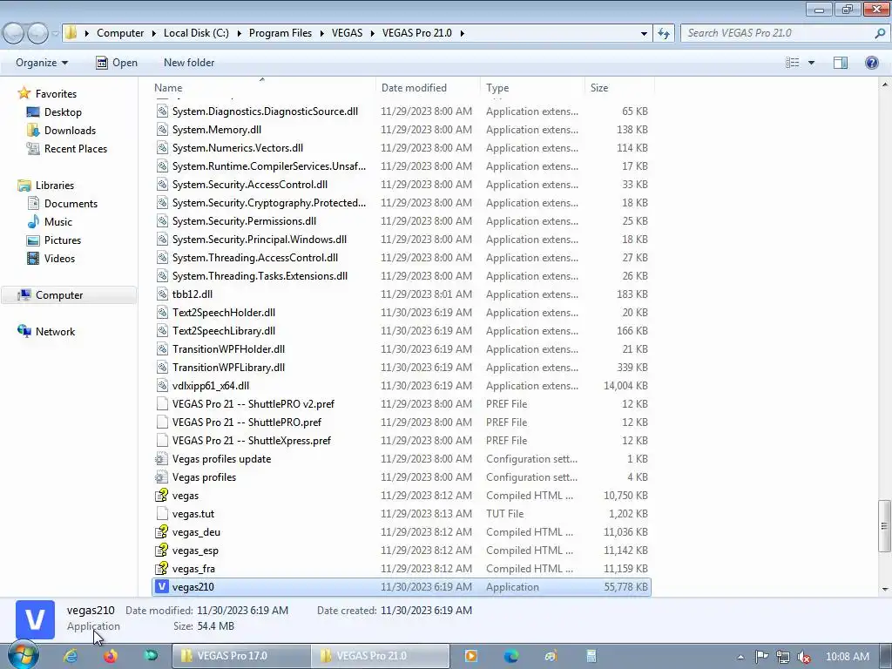Image resolution: width=892 pixels, height=669 pixels.
Task: Navigate to Program Files in breadcrumb
Action: [280, 33]
